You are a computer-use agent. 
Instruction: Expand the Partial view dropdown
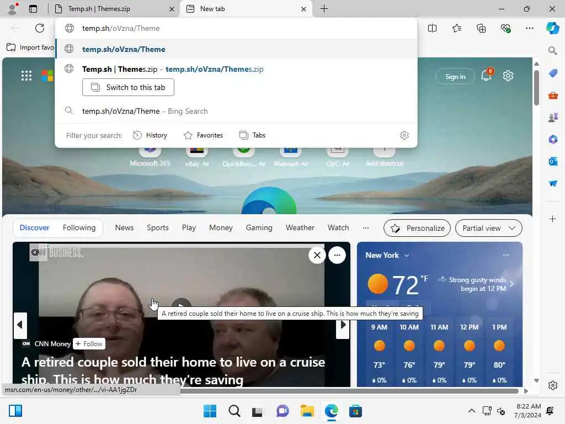[x=489, y=228]
